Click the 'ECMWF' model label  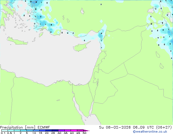[x=44, y=127]
